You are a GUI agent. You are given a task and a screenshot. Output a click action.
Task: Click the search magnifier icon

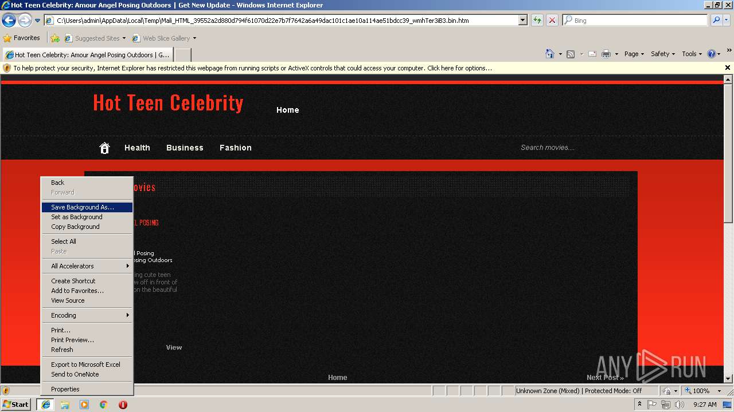click(x=716, y=20)
